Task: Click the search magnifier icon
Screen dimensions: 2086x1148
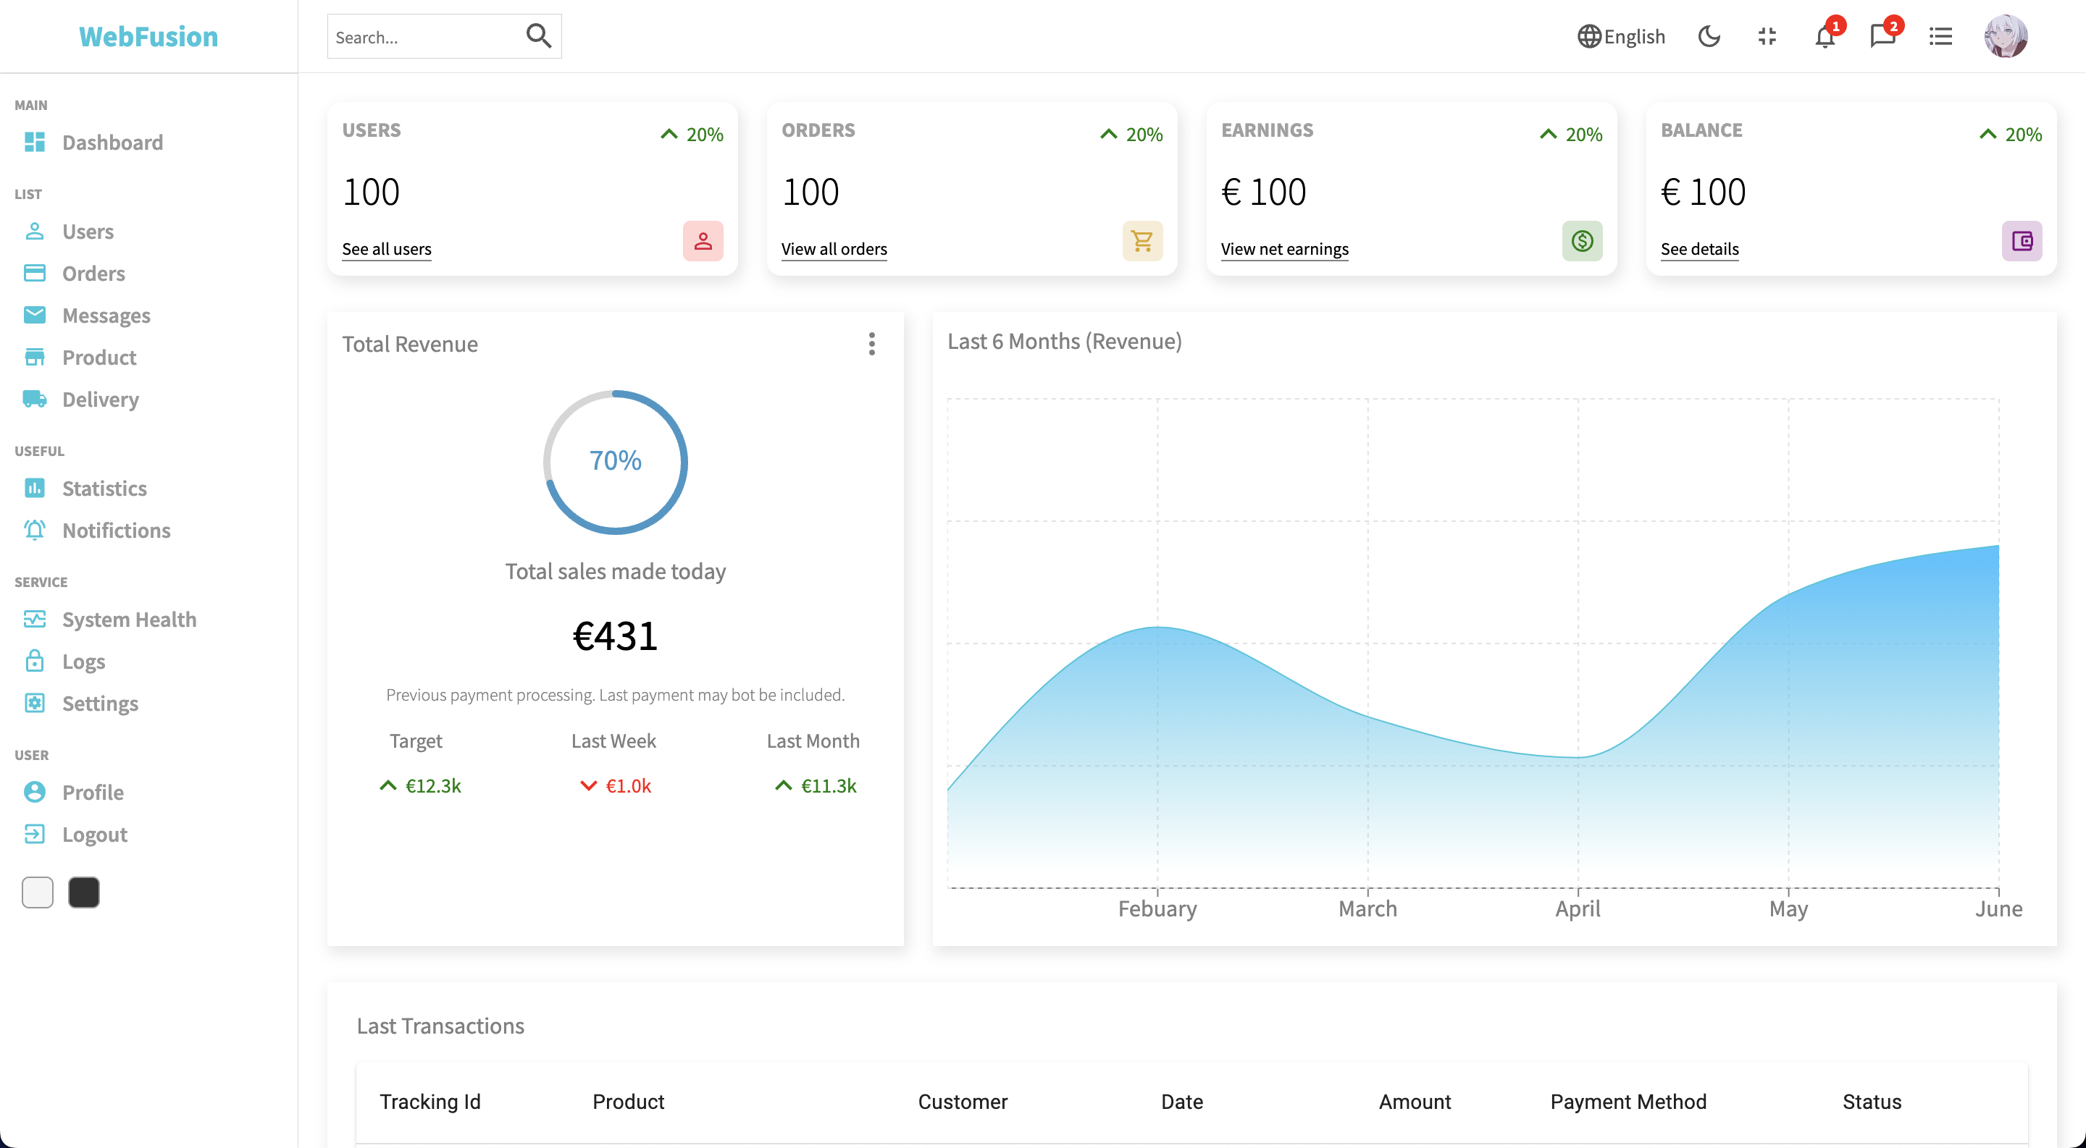Action: 537,35
